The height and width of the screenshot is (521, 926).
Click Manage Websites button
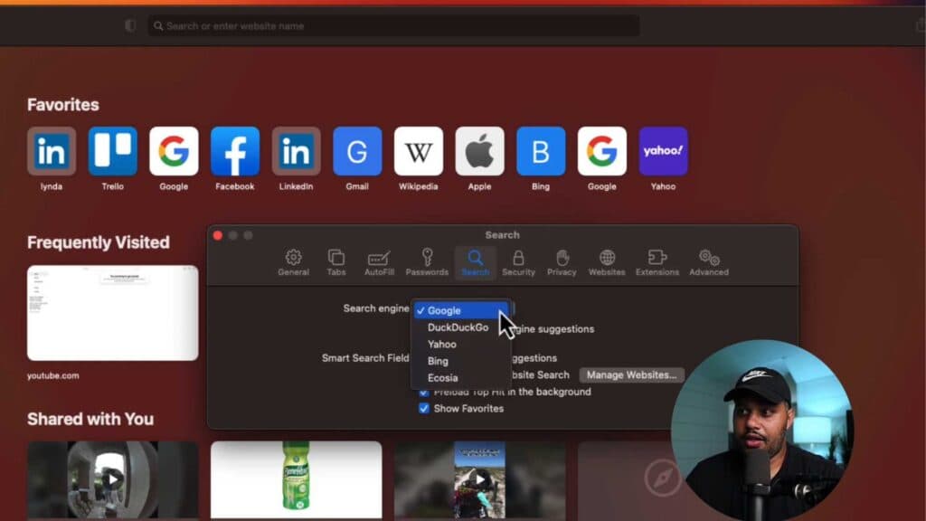click(x=631, y=374)
